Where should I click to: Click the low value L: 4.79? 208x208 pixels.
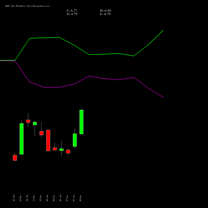click(105, 14)
